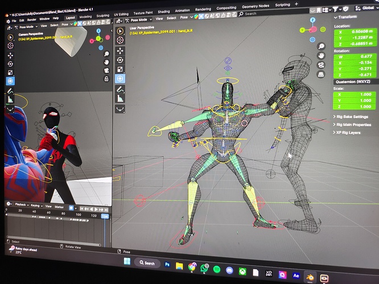Add a new workspace with plus button

(296, 4)
